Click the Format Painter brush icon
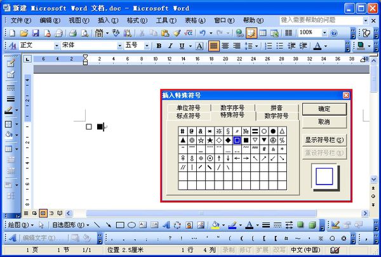The image size is (381, 257). pos(177,33)
